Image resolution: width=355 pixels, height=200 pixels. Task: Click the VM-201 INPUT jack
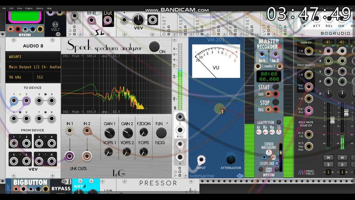tap(201, 160)
